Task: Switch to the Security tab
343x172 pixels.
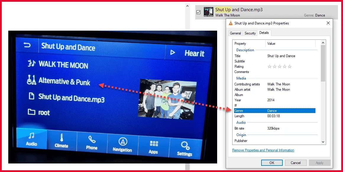Action: click(x=250, y=33)
